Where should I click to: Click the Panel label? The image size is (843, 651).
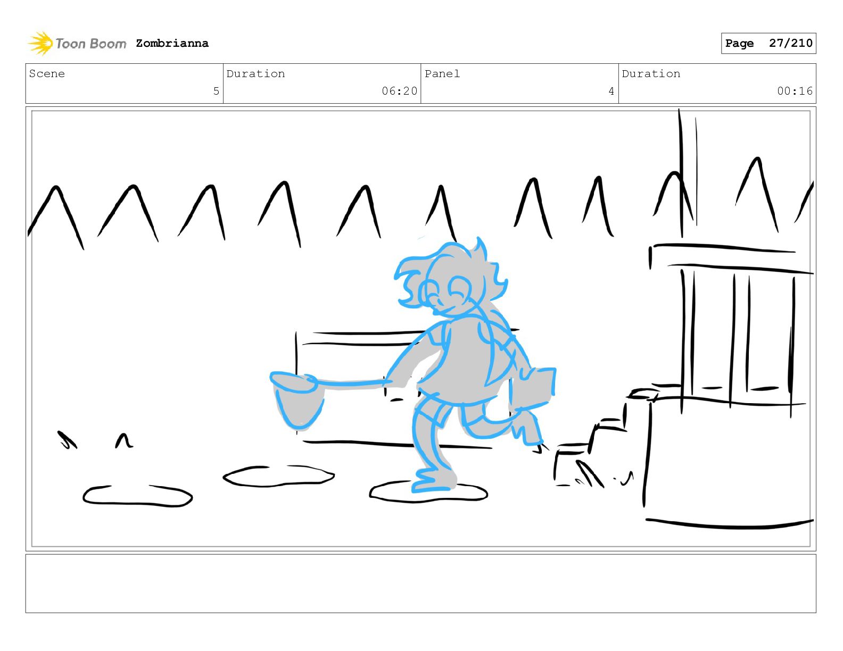442,73
